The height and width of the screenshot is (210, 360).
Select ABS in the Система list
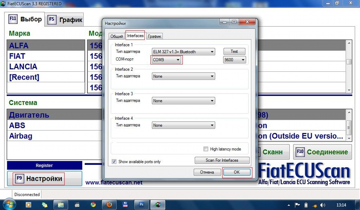(55, 125)
